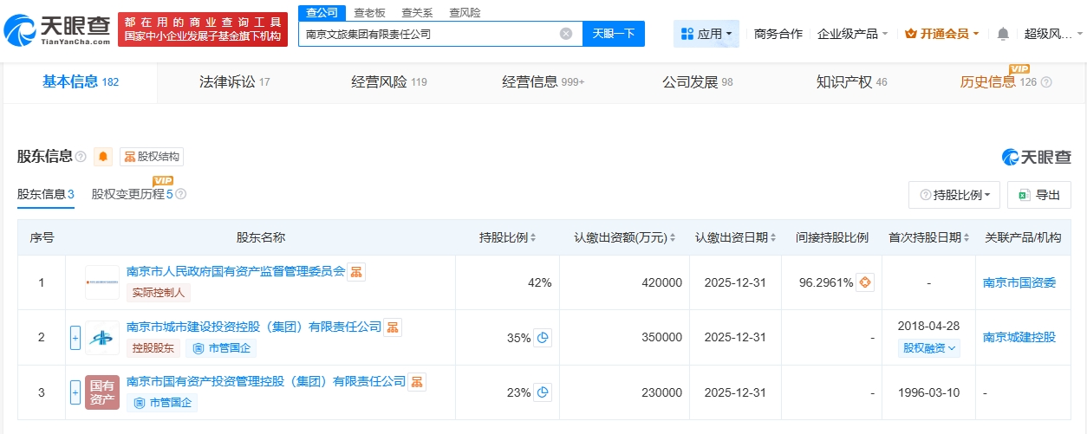
Task: Open equity structure icon for 南京市国有资产投资管理控股
Action: pyautogui.click(x=417, y=381)
